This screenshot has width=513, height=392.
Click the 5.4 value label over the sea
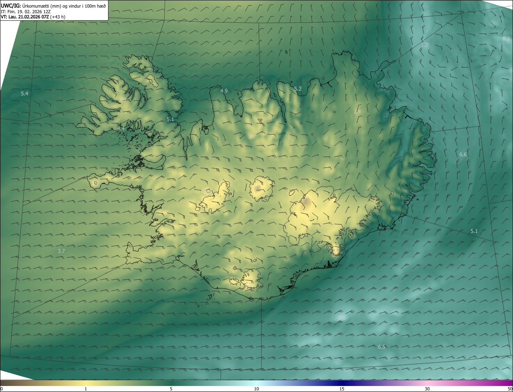coord(24,93)
